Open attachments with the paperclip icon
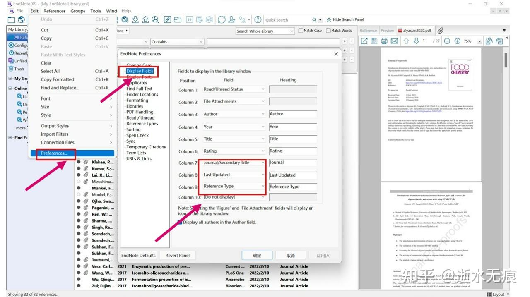The width and height of the screenshot is (530, 297). [441, 30]
